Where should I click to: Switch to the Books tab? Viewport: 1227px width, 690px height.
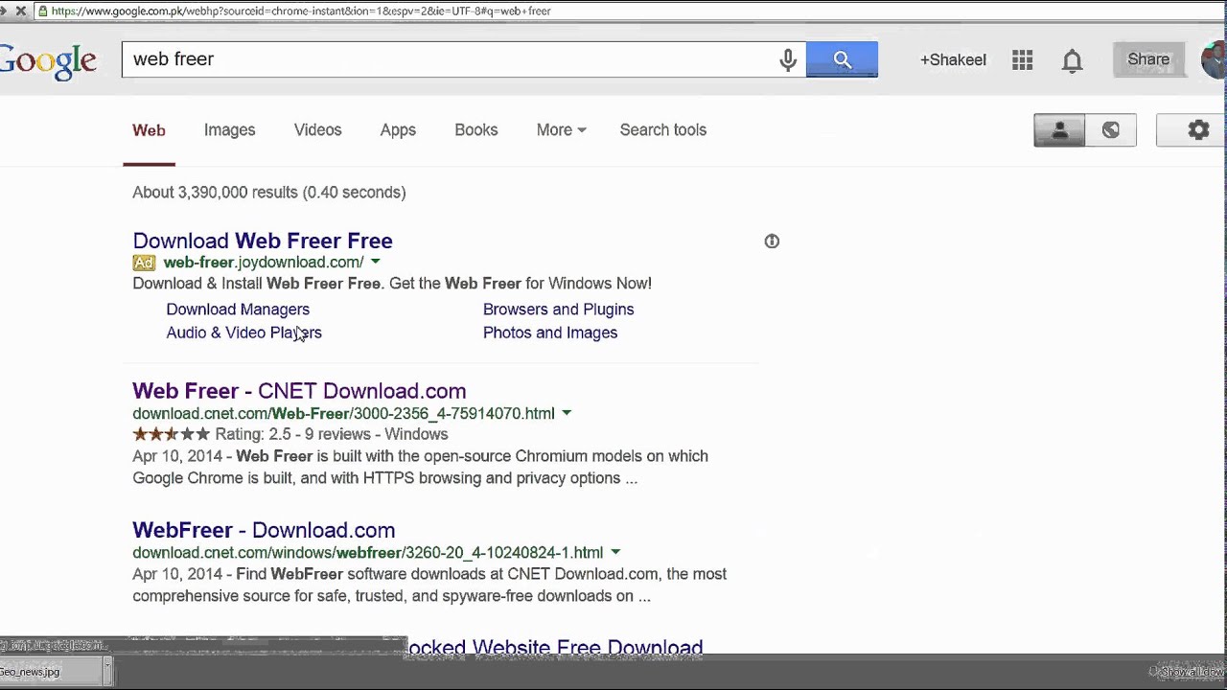pos(475,130)
